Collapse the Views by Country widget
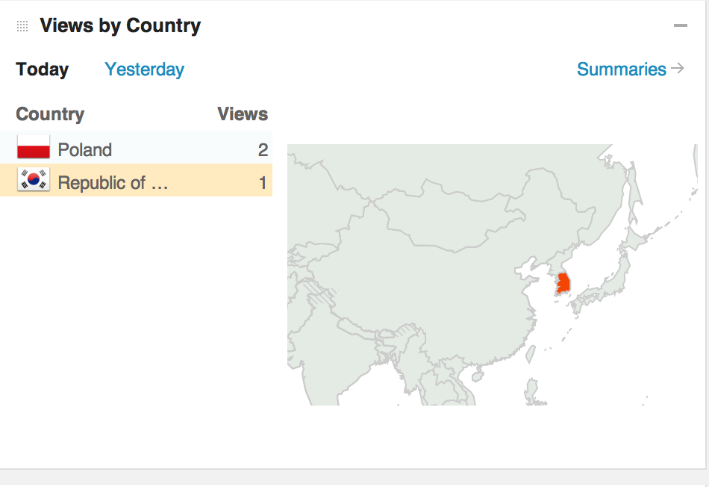Viewport: 709px width, 487px height. pyautogui.click(x=680, y=26)
